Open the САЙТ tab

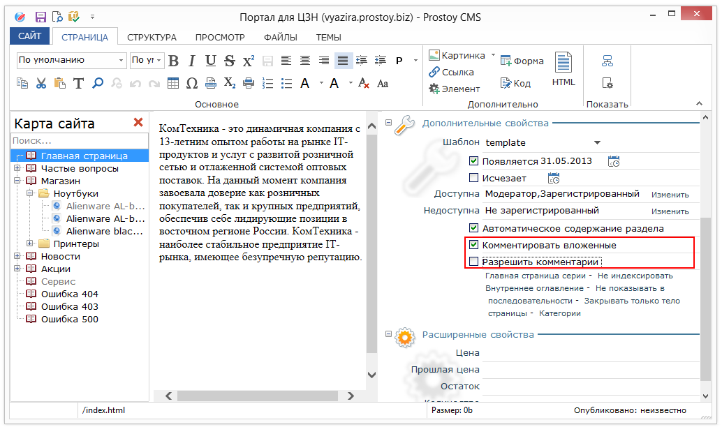29,36
